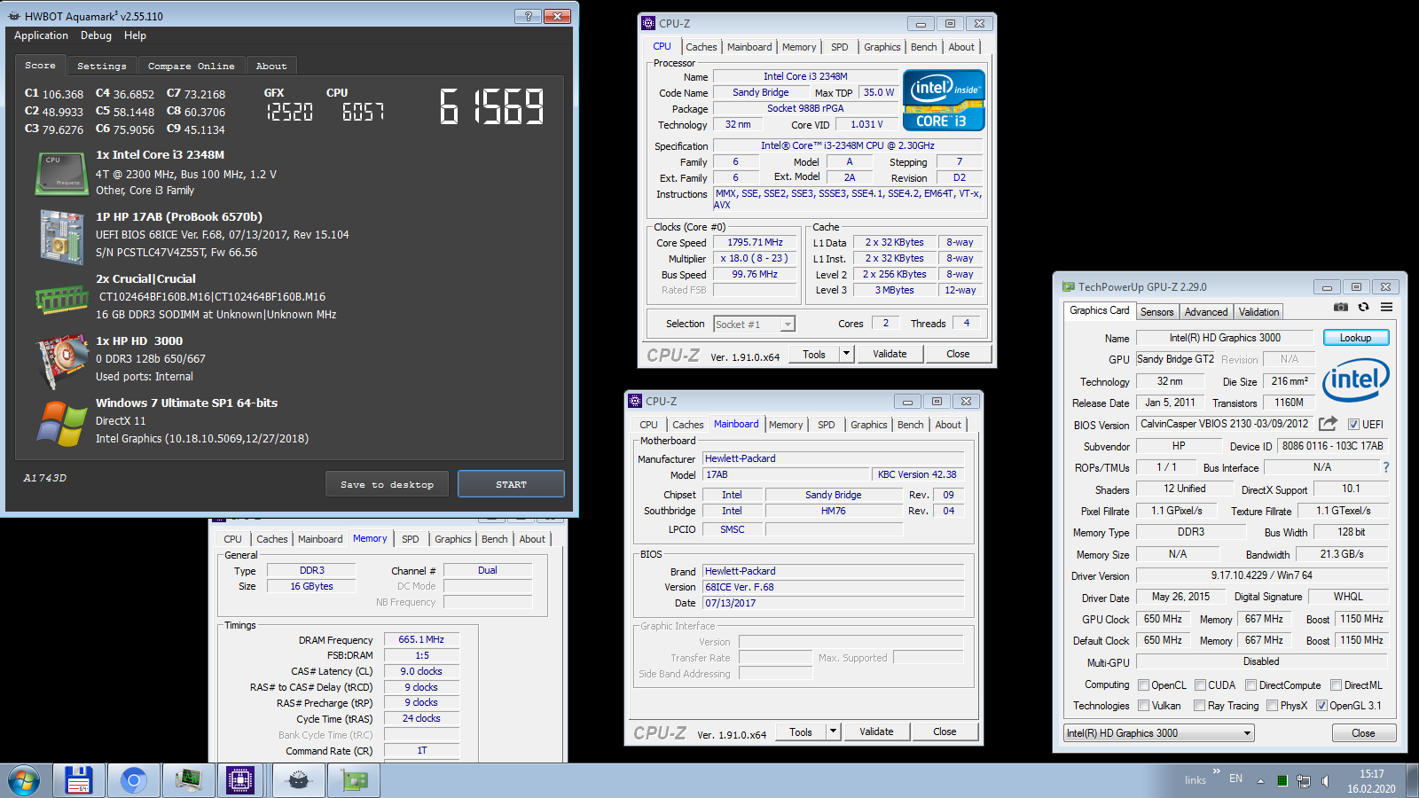
Task: Open the Chromium browser taskbar icon
Action: click(x=134, y=781)
